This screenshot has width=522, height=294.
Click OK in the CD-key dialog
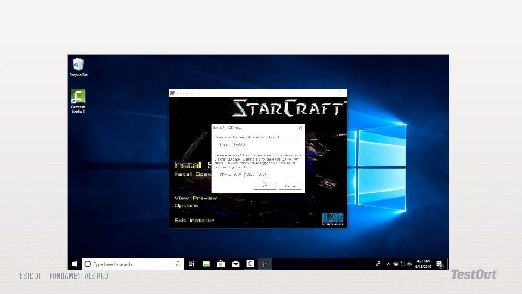265,186
